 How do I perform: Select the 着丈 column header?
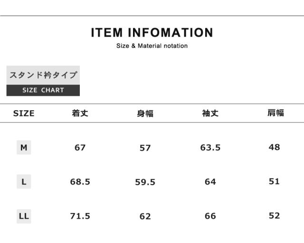coord(80,113)
